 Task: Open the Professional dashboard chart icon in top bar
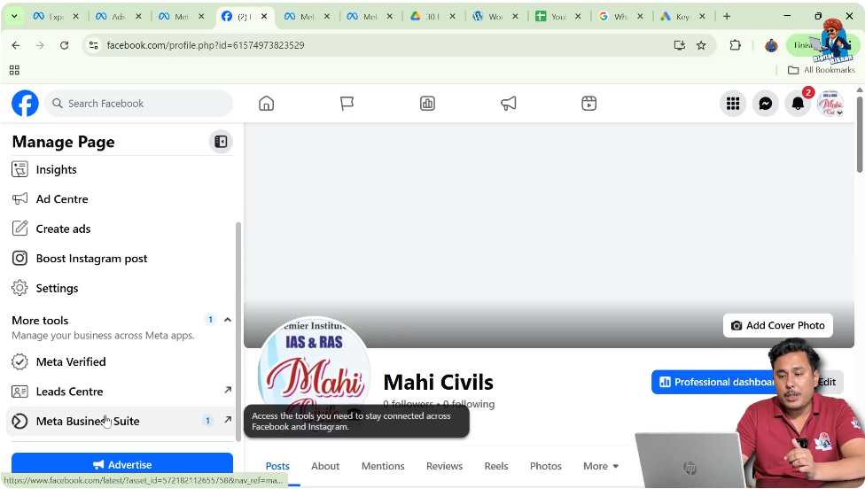coord(427,104)
